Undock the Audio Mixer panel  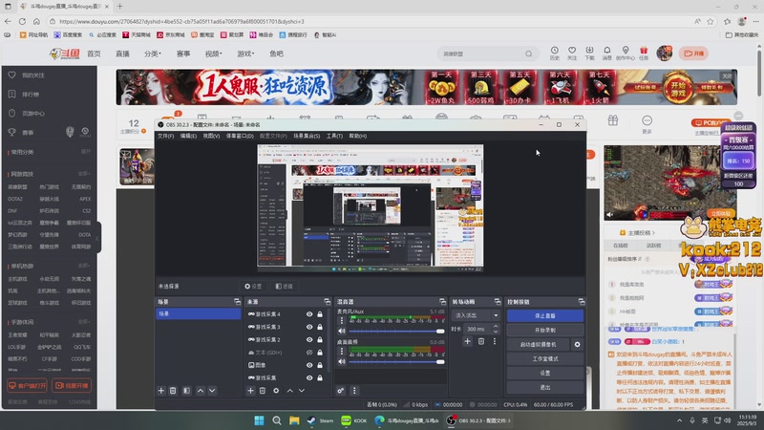pyautogui.click(x=442, y=302)
